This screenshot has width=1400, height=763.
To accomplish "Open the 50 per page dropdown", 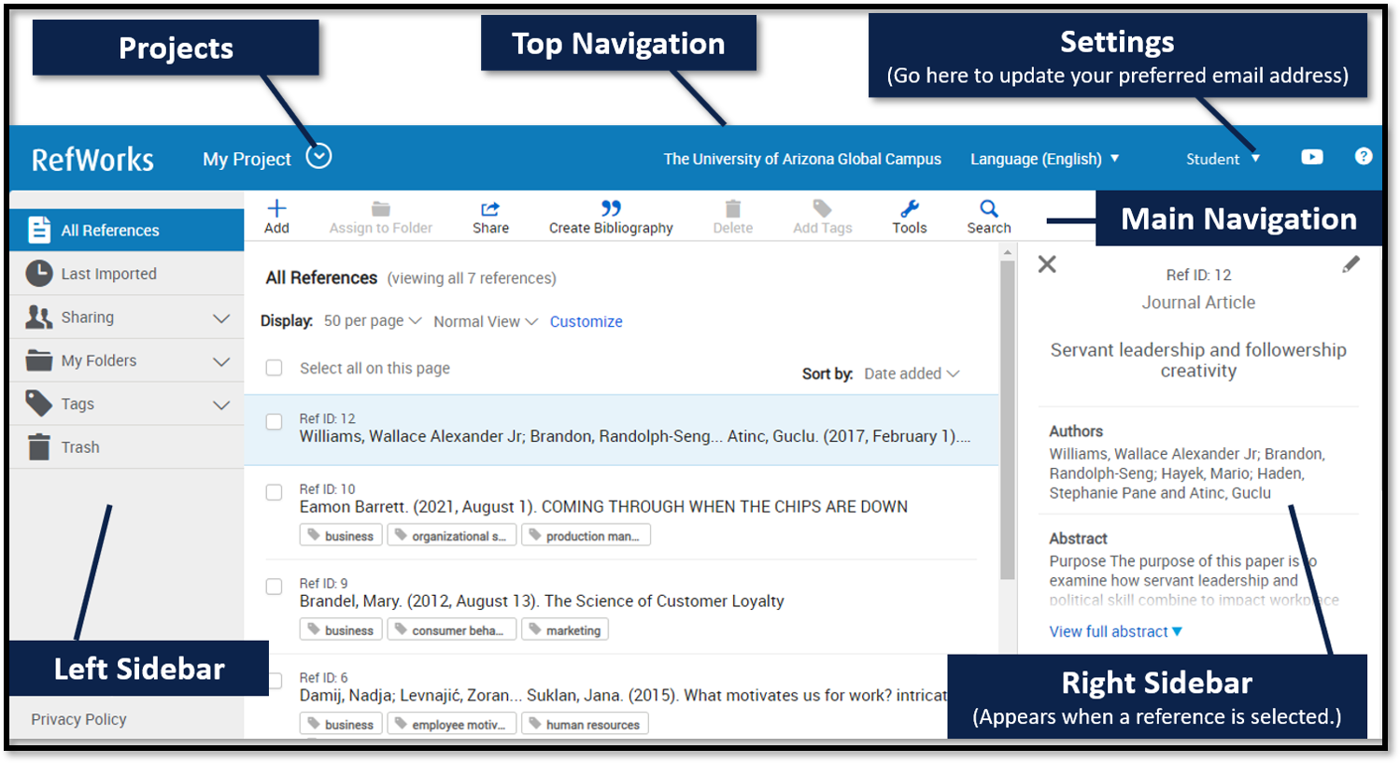I will coord(373,320).
